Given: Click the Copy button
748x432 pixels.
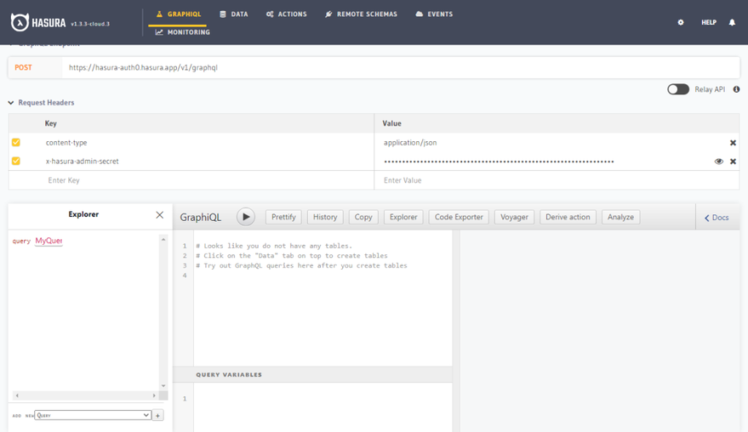Looking at the screenshot, I should tap(363, 217).
